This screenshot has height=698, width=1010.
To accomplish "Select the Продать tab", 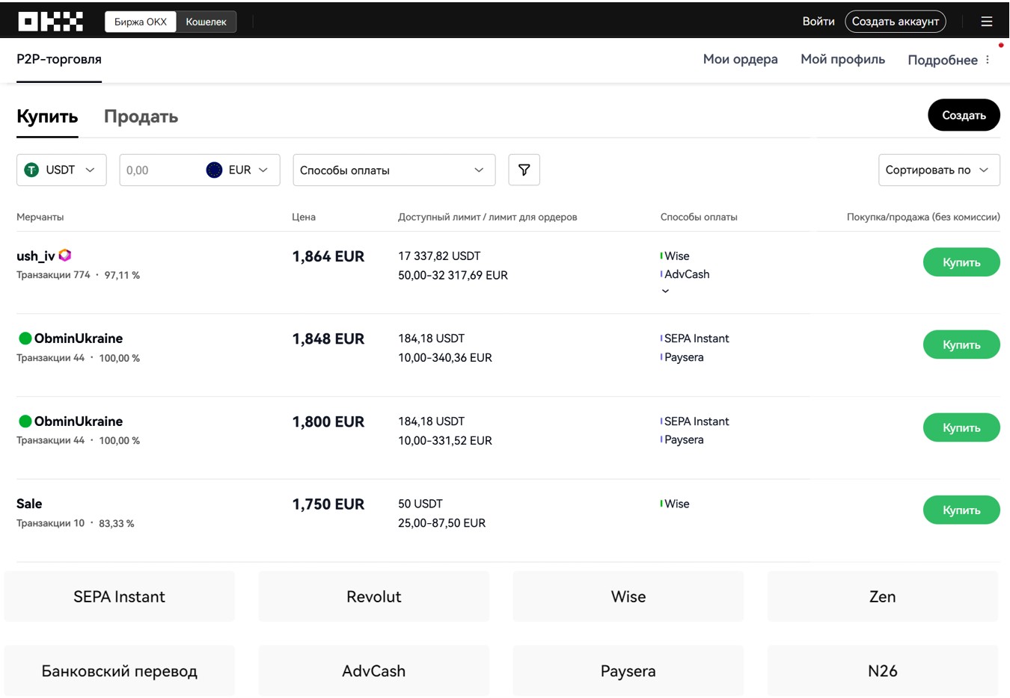I will (141, 117).
